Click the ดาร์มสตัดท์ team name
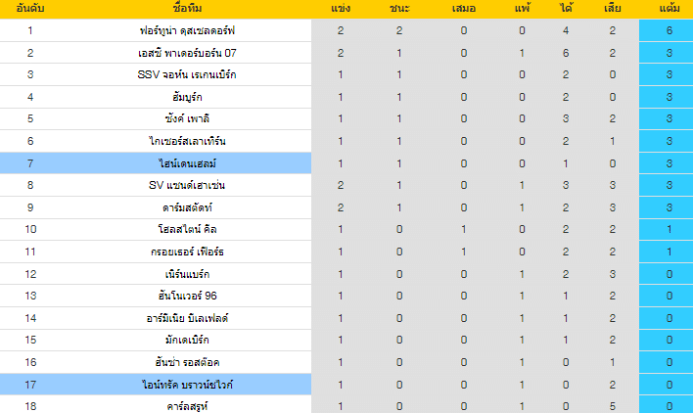The image size is (693, 413). [x=187, y=207]
